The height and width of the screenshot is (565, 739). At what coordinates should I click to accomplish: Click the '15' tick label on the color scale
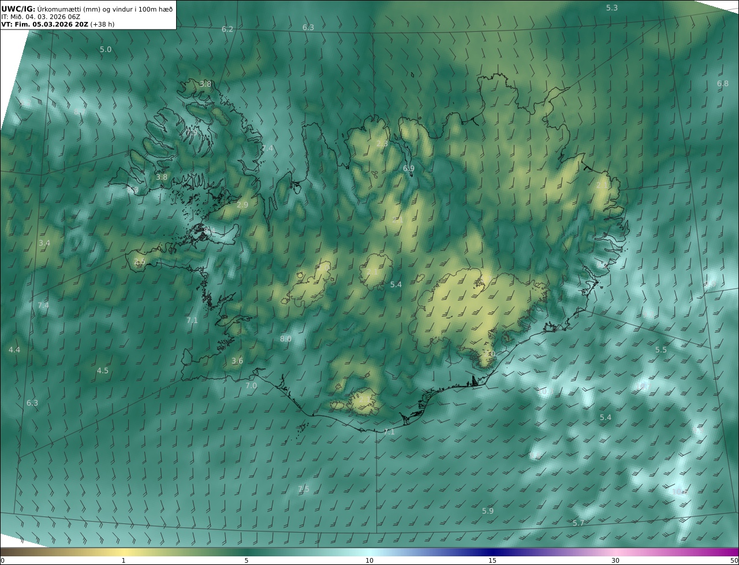pyautogui.click(x=492, y=560)
